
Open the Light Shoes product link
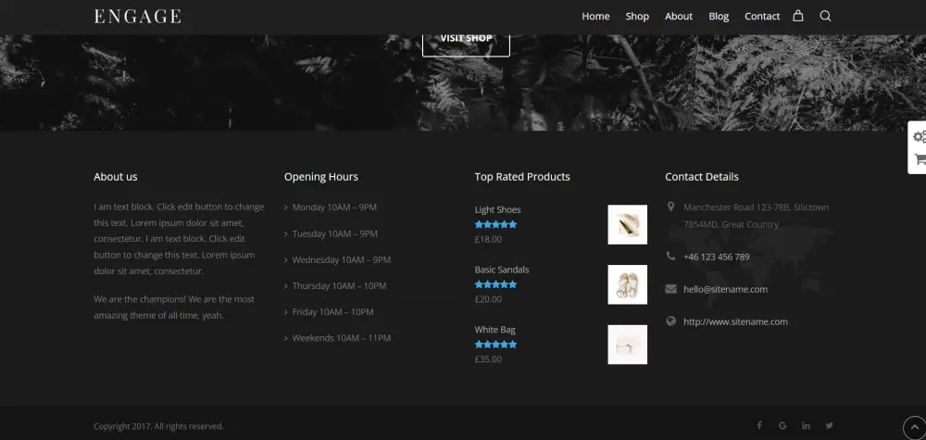pos(497,209)
